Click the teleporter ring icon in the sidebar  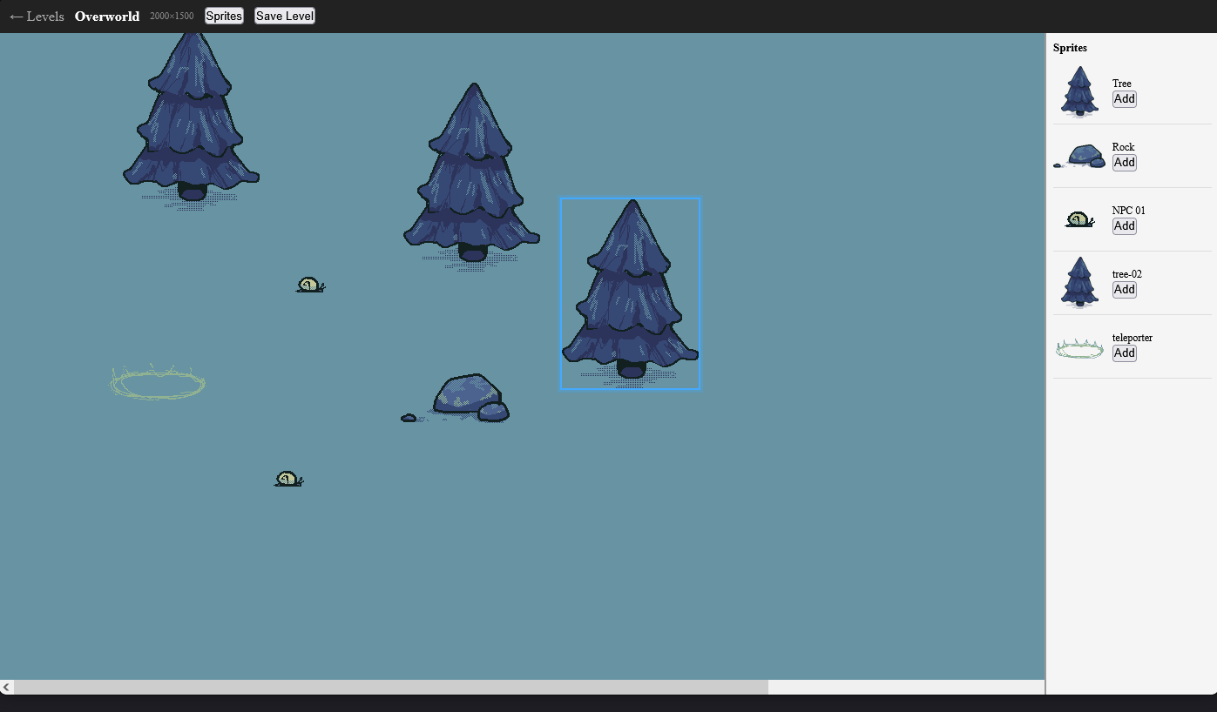(1079, 349)
